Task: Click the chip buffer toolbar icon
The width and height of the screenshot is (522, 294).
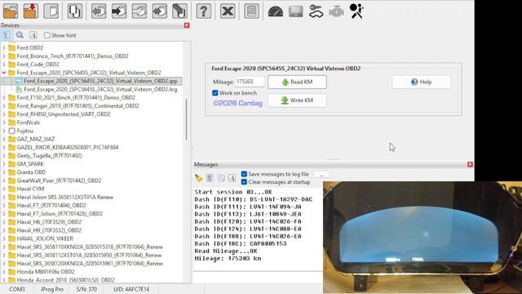Action: click(x=75, y=11)
